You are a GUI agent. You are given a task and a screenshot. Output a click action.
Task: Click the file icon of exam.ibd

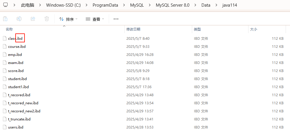(5, 63)
